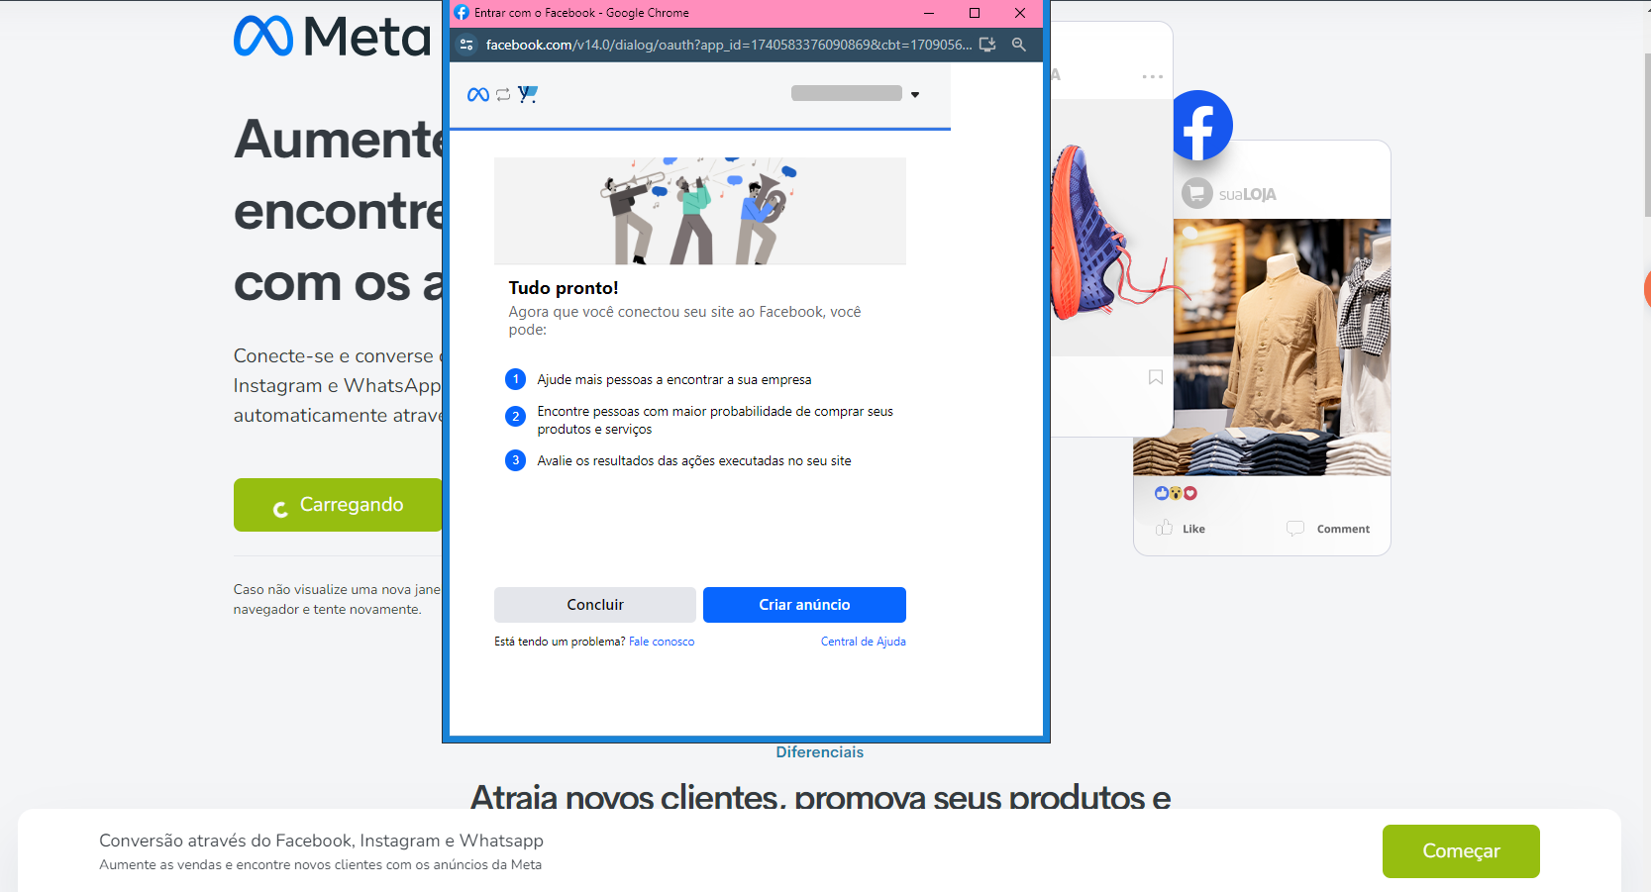Click the site info icon in the popup address bar

pos(466,45)
